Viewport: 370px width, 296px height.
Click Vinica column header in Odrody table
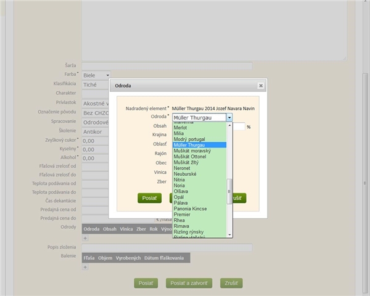tap(126, 229)
